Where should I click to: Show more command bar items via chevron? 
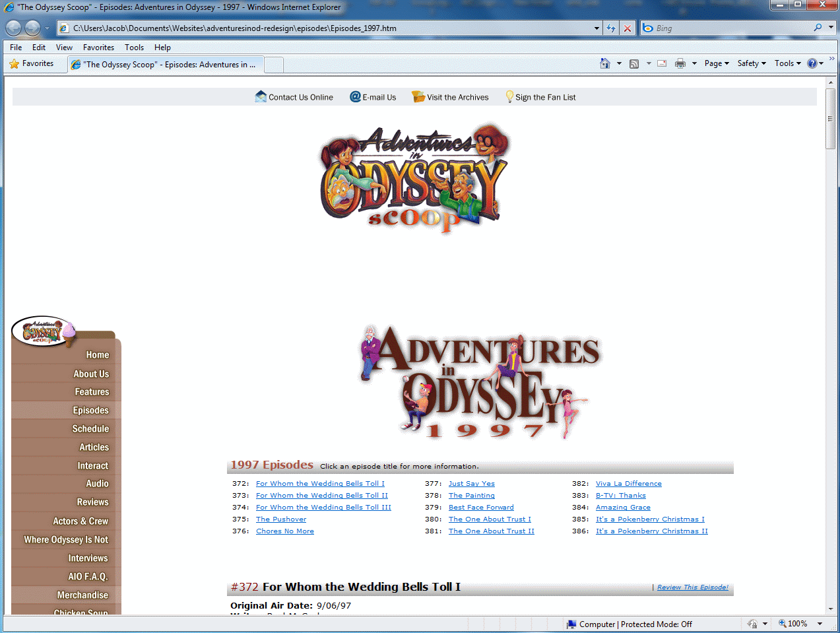pos(831,59)
